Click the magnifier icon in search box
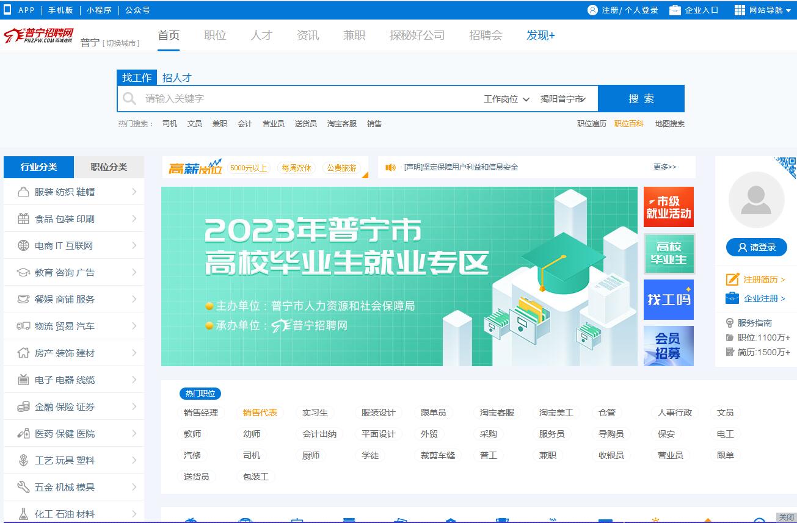 (129, 99)
